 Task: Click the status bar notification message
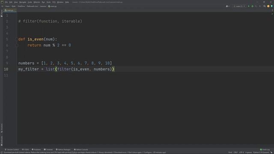[85, 153]
